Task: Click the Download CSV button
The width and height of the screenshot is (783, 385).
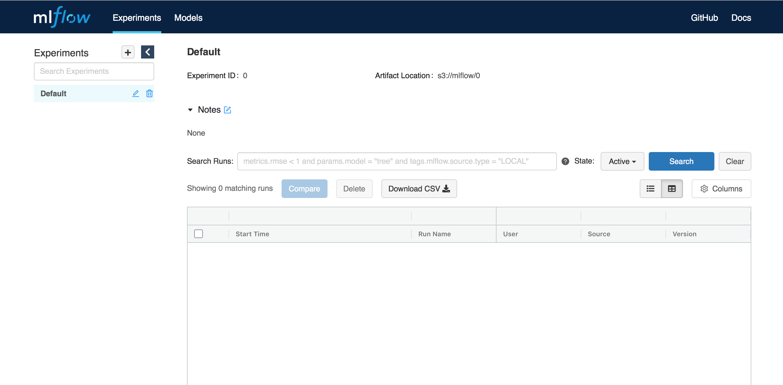Action: coord(418,188)
